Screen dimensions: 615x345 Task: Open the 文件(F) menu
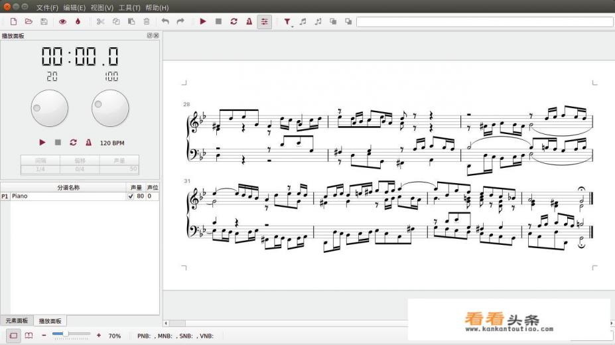47,7
